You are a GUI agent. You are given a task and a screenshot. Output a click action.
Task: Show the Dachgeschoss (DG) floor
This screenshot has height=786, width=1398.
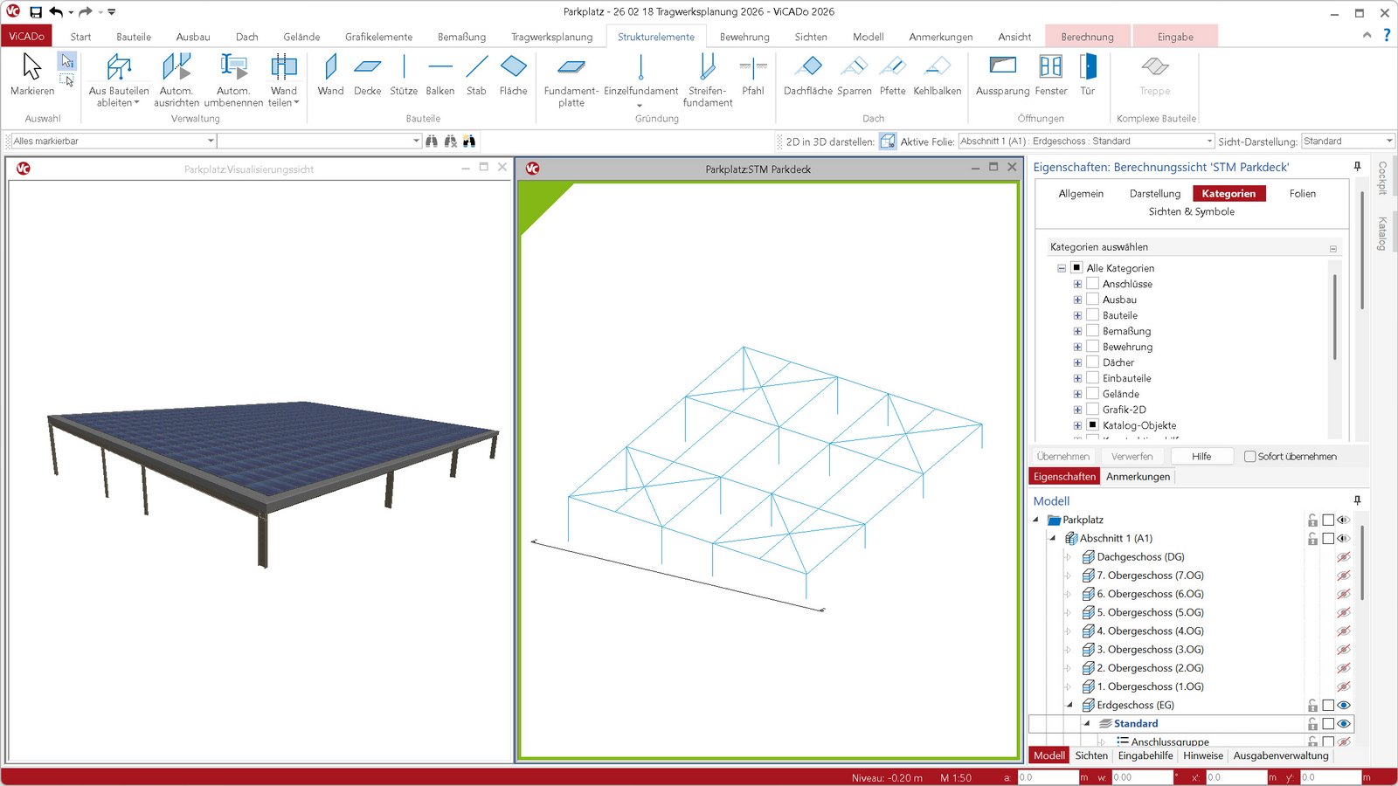tap(1344, 557)
